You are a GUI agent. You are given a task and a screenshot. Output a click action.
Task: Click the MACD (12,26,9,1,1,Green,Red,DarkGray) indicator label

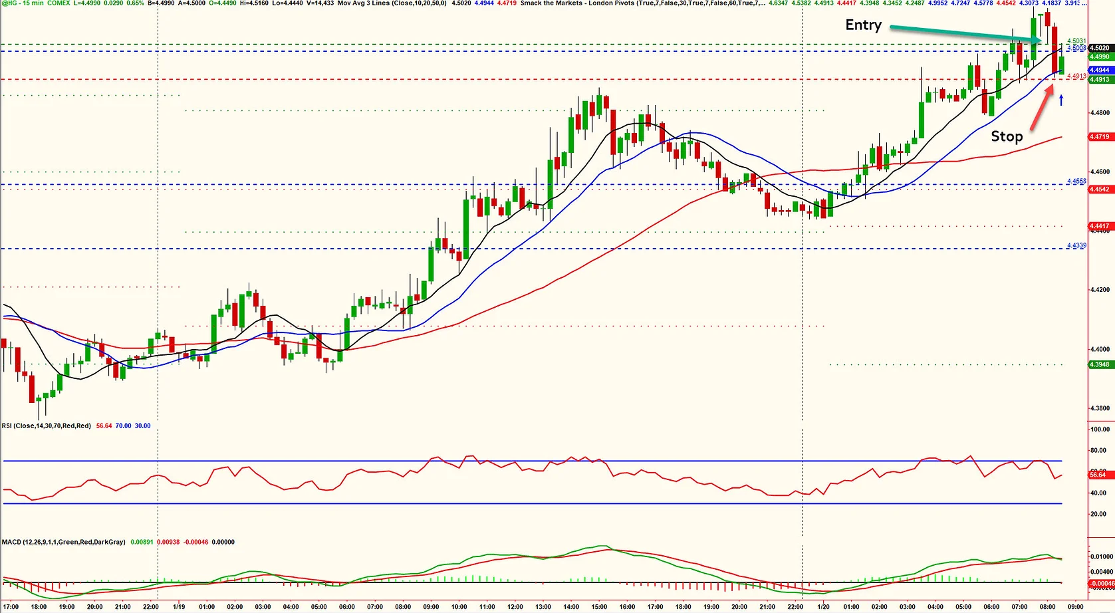coord(64,542)
